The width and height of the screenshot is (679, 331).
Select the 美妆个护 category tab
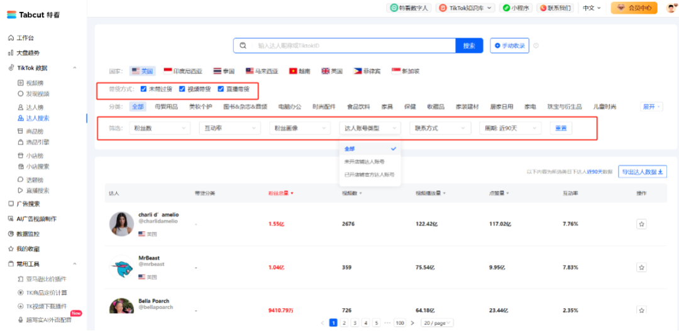click(202, 107)
